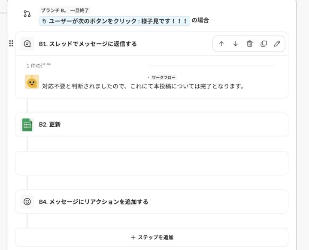Click the message reply icon on step B1
The height and width of the screenshot is (250, 309).
click(x=27, y=44)
